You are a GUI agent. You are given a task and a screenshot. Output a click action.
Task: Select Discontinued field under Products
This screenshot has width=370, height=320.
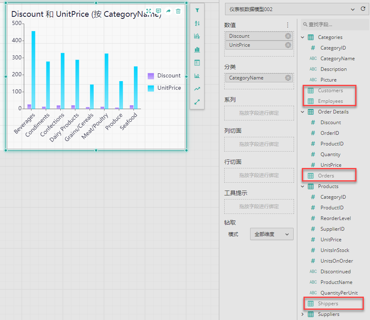(336, 272)
